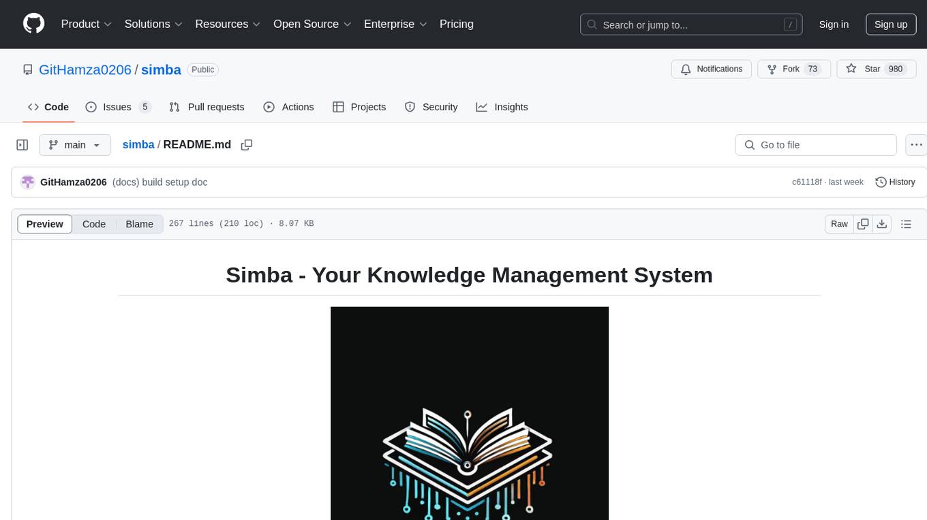This screenshot has height=520, width=927.
Task: Expand the Product menu
Action: pyautogui.click(x=87, y=24)
